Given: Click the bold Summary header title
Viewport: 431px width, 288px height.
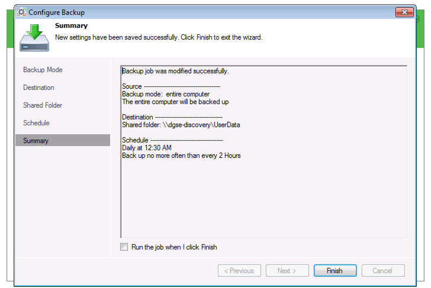Looking at the screenshot, I should pos(71,25).
